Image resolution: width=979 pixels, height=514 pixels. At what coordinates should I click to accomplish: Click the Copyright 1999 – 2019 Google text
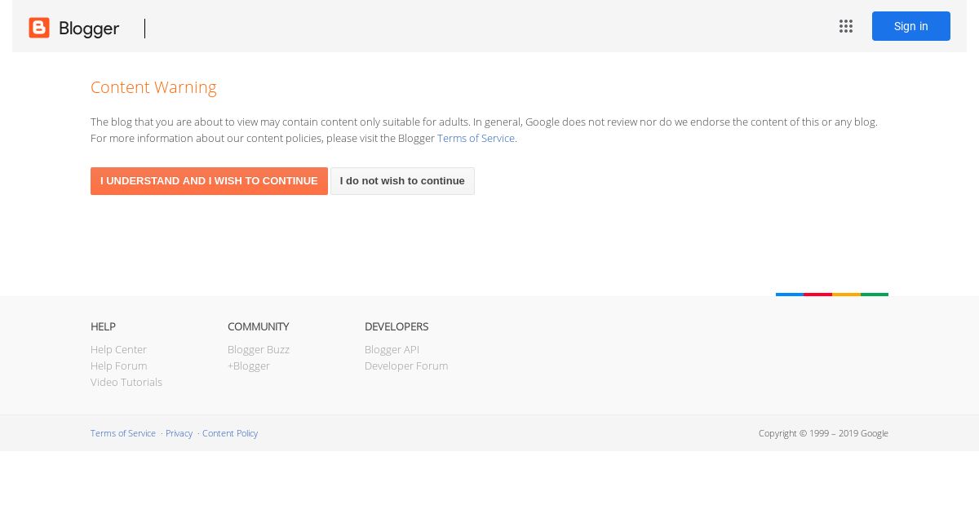pyautogui.click(x=823, y=433)
